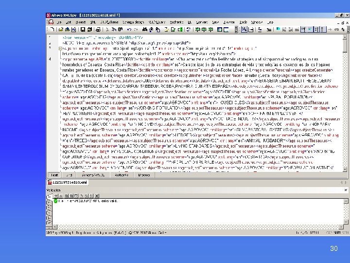
Task: Click the editor vertical scrollbar up arrow
Action: 345,37
